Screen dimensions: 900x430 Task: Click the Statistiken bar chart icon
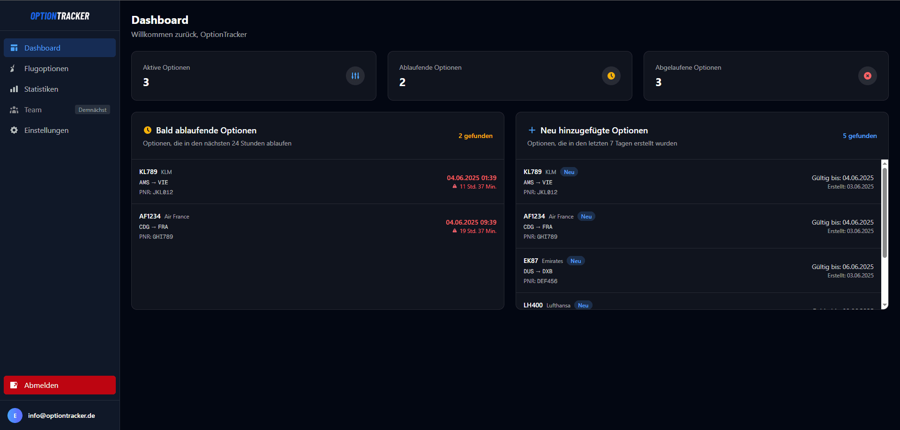[x=14, y=89]
